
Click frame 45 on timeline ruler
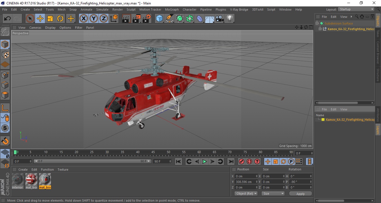pos(153,153)
